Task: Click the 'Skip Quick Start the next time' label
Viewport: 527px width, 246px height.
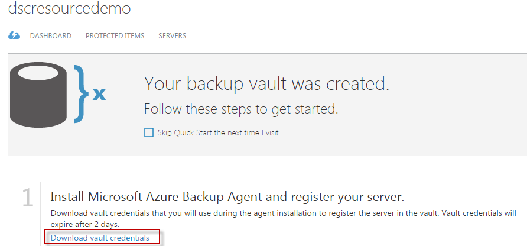Action: click(x=218, y=132)
